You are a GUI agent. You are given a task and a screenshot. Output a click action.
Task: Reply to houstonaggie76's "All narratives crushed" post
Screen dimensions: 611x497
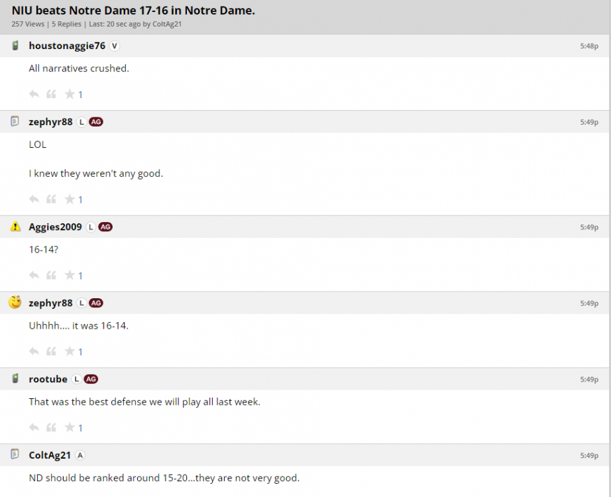34,94
